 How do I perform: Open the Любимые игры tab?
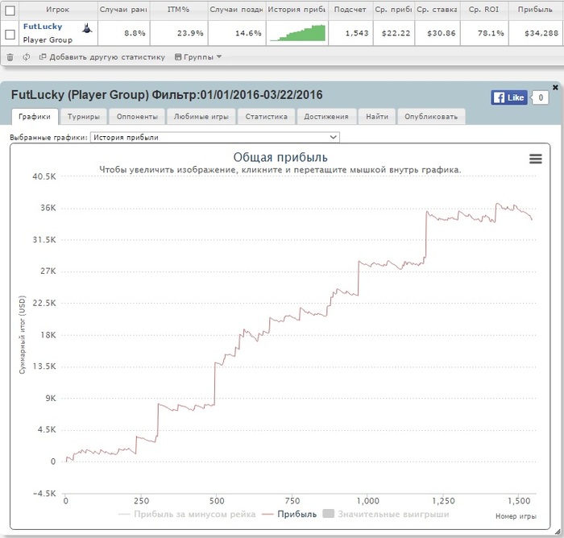(x=201, y=117)
